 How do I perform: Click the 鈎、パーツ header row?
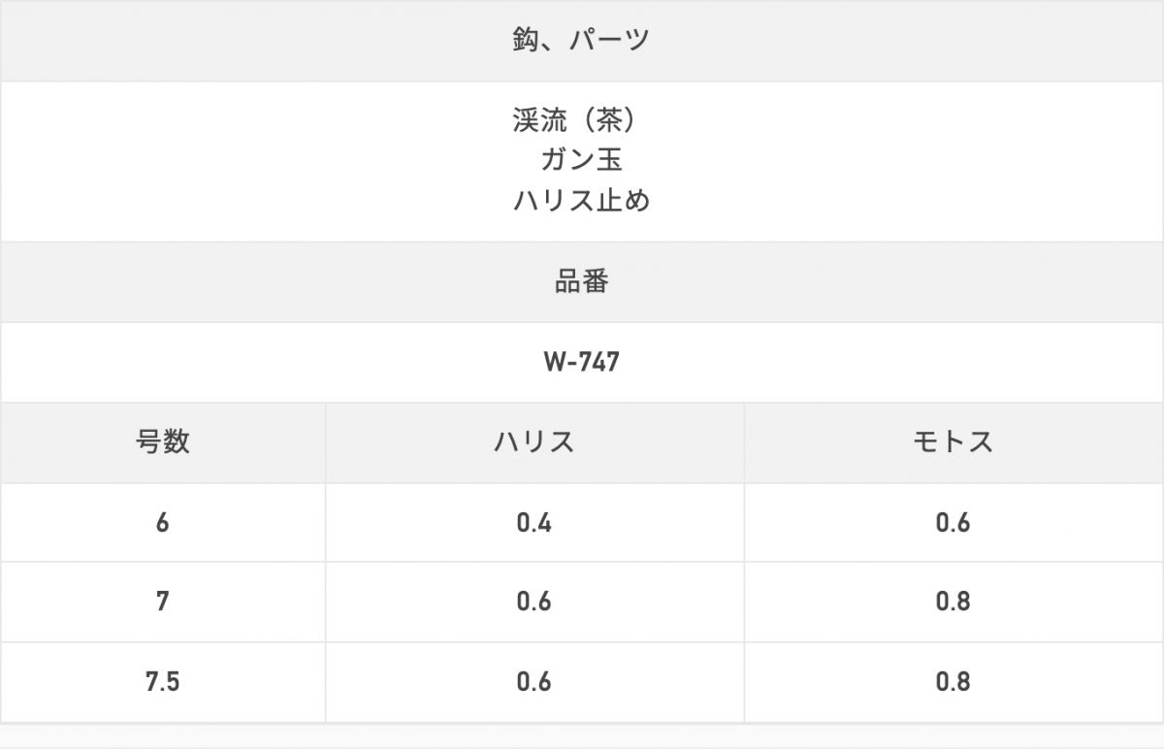point(581,41)
